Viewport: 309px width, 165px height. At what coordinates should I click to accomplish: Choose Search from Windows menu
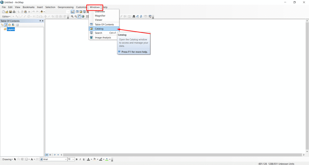coord(104,33)
